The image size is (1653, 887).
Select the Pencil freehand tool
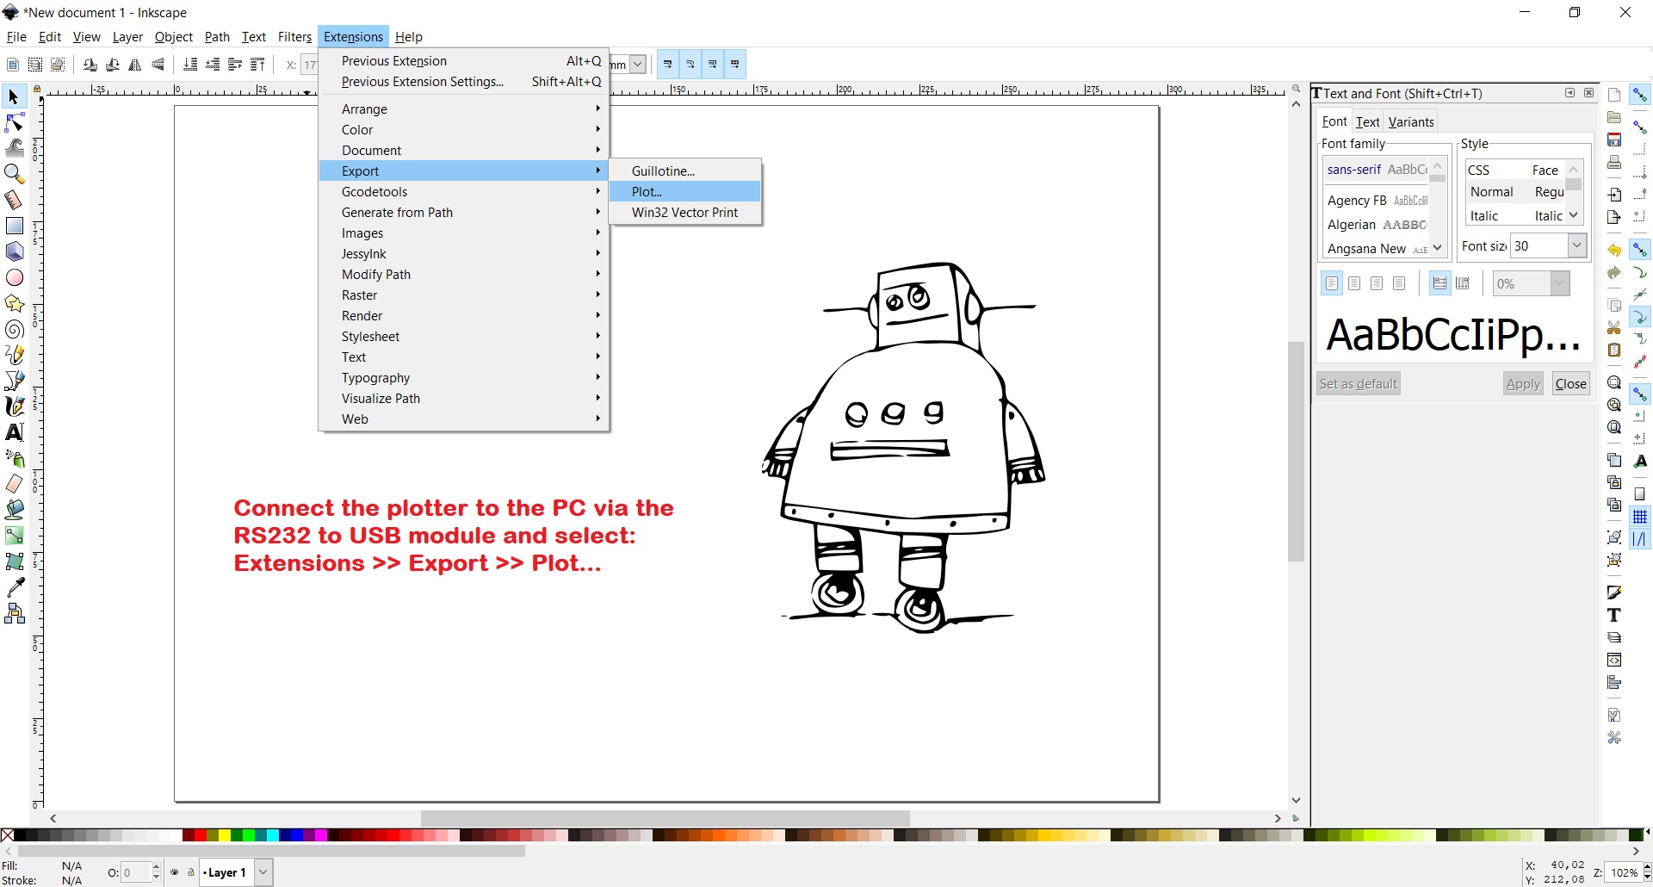tap(15, 355)
